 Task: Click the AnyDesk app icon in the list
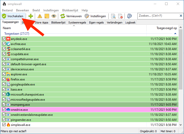[8, 39]
